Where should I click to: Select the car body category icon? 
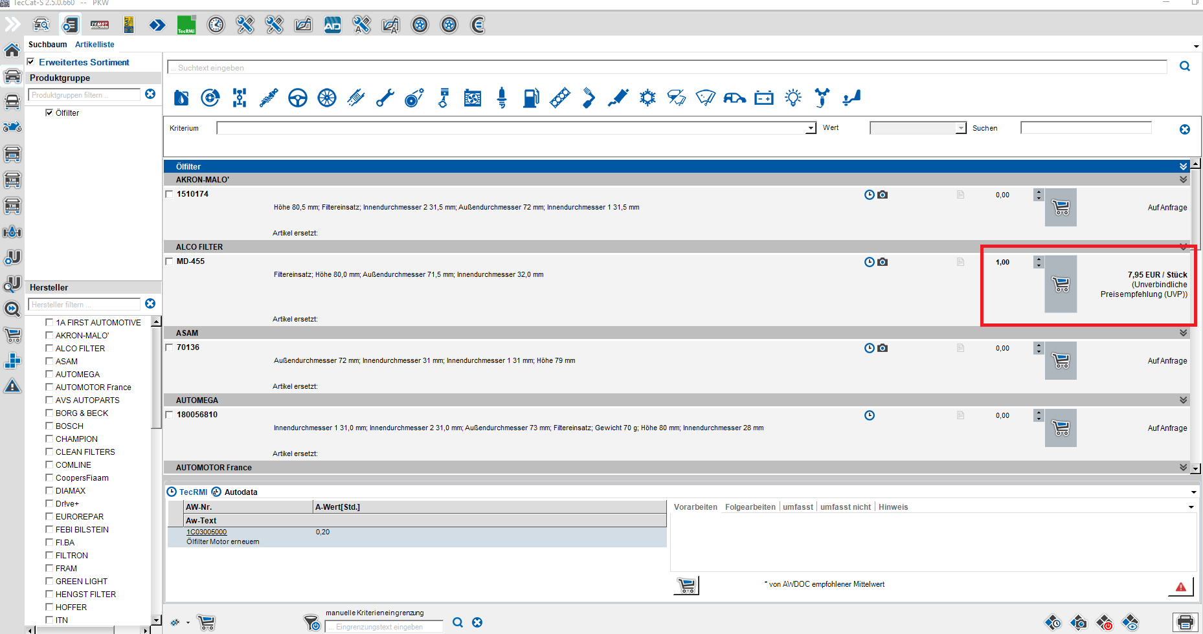point(735,98)
